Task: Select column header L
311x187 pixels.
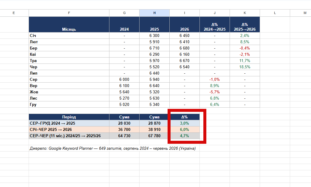Action: [x=275, y=13]
